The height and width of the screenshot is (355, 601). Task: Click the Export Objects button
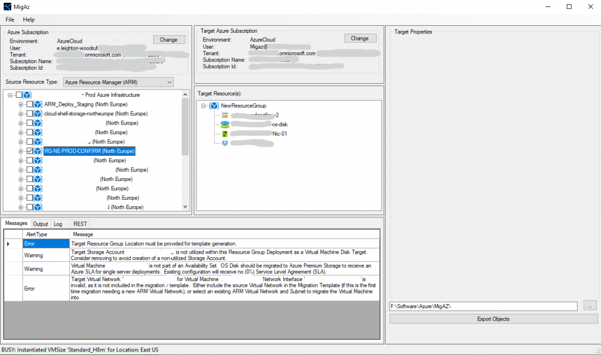494,319
